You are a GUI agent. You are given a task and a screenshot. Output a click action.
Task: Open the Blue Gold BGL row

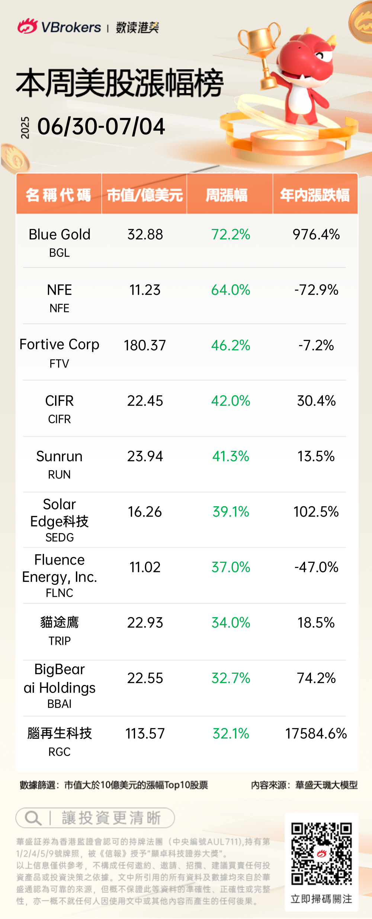[60, 241]
